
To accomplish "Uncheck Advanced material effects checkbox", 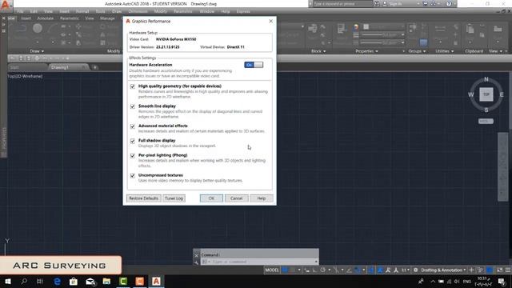I will pyautogui.click(x=133, y=126).
